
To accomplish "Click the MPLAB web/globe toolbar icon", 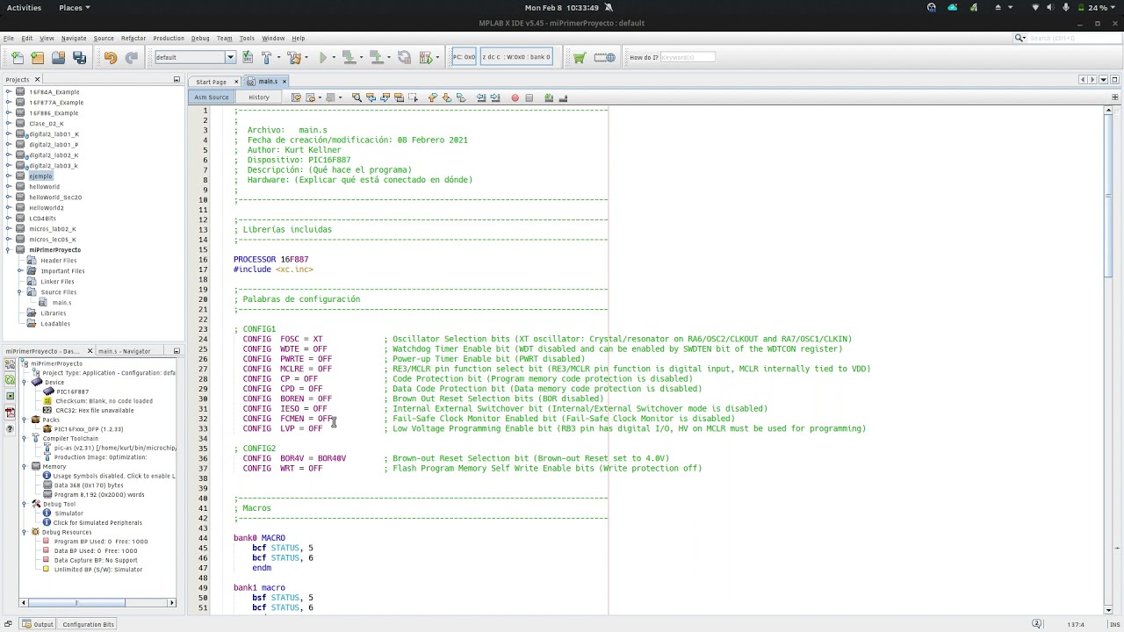I will tap(604, 58).
